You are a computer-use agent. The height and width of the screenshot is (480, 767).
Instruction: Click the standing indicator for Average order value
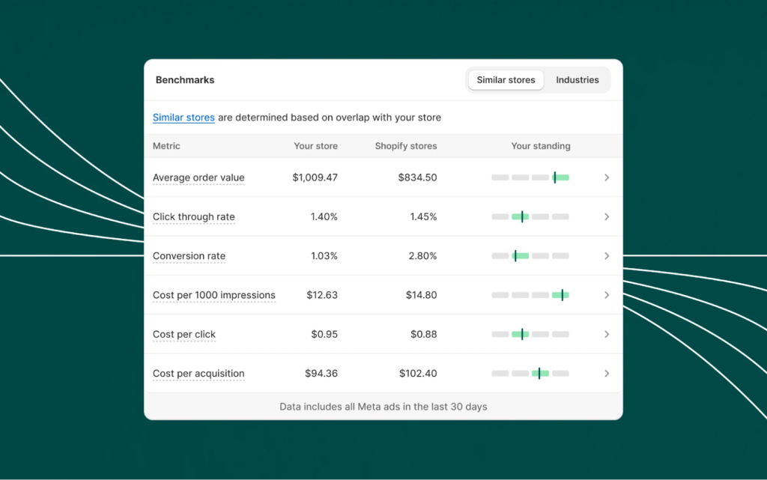point(530,177)
